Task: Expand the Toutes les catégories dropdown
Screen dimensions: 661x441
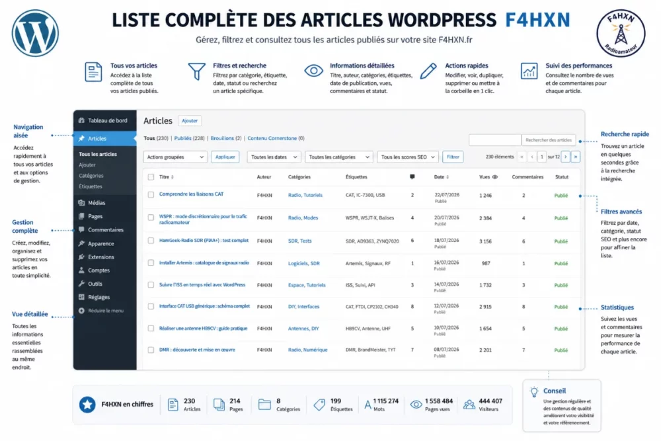Action: pos(339,157)
